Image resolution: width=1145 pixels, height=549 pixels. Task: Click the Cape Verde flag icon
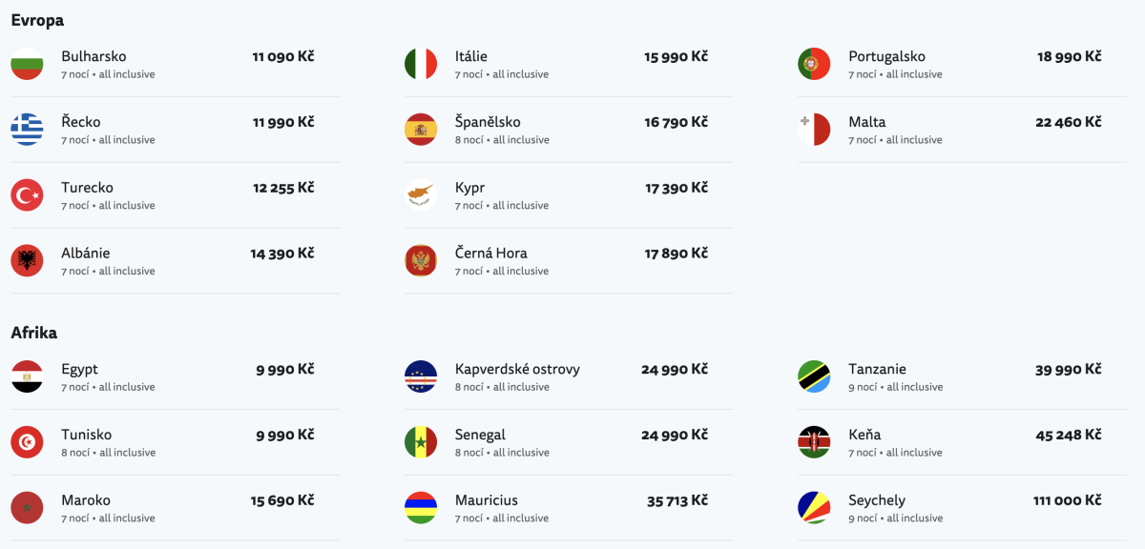[421, 376]
